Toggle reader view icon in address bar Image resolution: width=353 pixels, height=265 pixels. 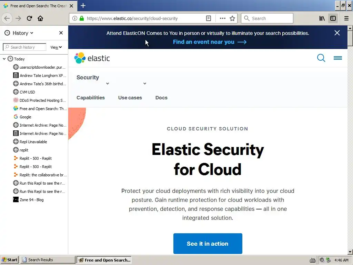pyautogui.click(x=209, y=19)
